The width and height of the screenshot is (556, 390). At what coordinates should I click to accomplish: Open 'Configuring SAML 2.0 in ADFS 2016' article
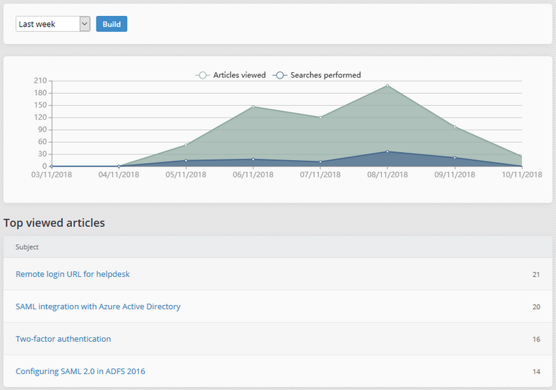click(80, 371)
